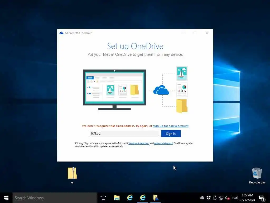
Task: Click the OneDrive cloud tray icon
Action: (x=202, y=198)
